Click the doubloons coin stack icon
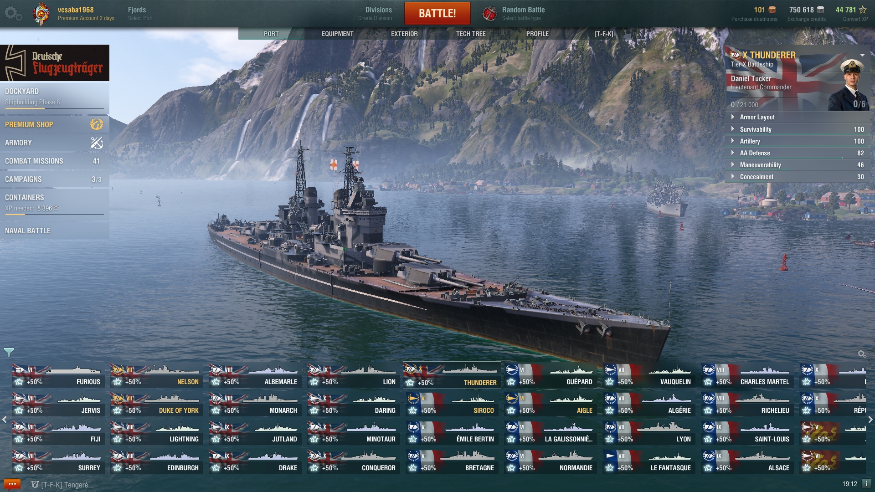 coord(772,10)
